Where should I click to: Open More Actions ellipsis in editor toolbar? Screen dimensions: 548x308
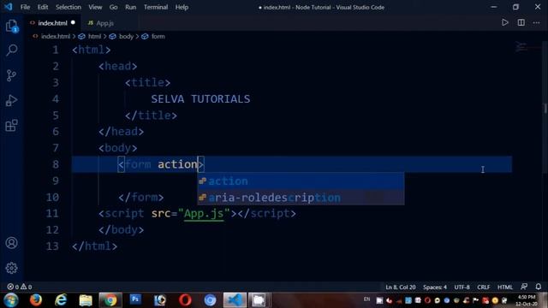[537, 23]
